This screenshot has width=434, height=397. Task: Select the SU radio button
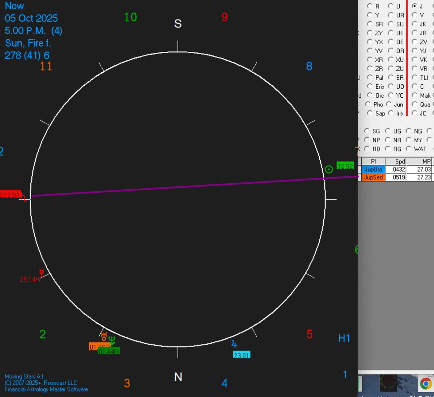coord(391,24)
